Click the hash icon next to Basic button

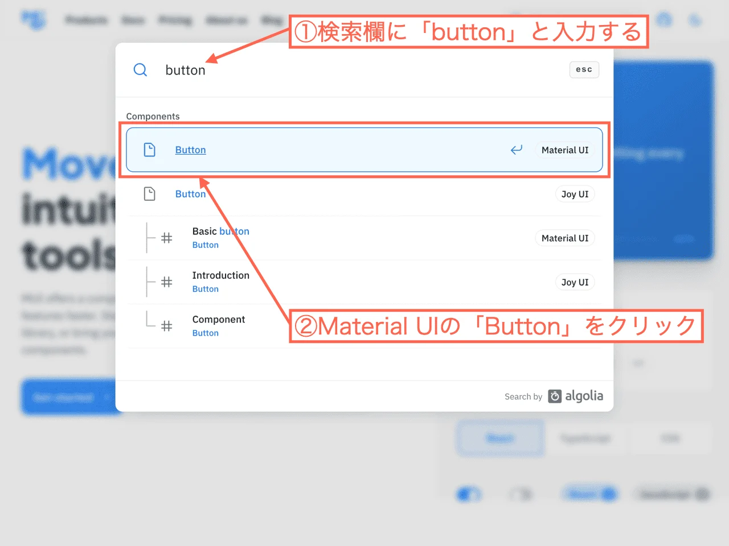click(x=166, y=238)
